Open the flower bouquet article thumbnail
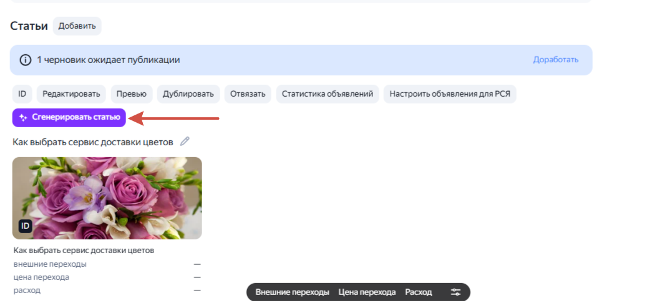Image resolution: width=647 pixels, height=308 pixels. point(107,197)
